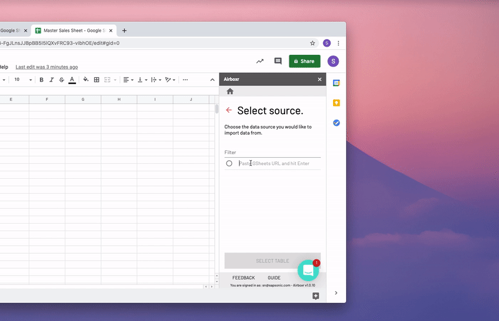Open the cell fill color tool
This screenshot has height=321, width=499.
pos(85,80)
